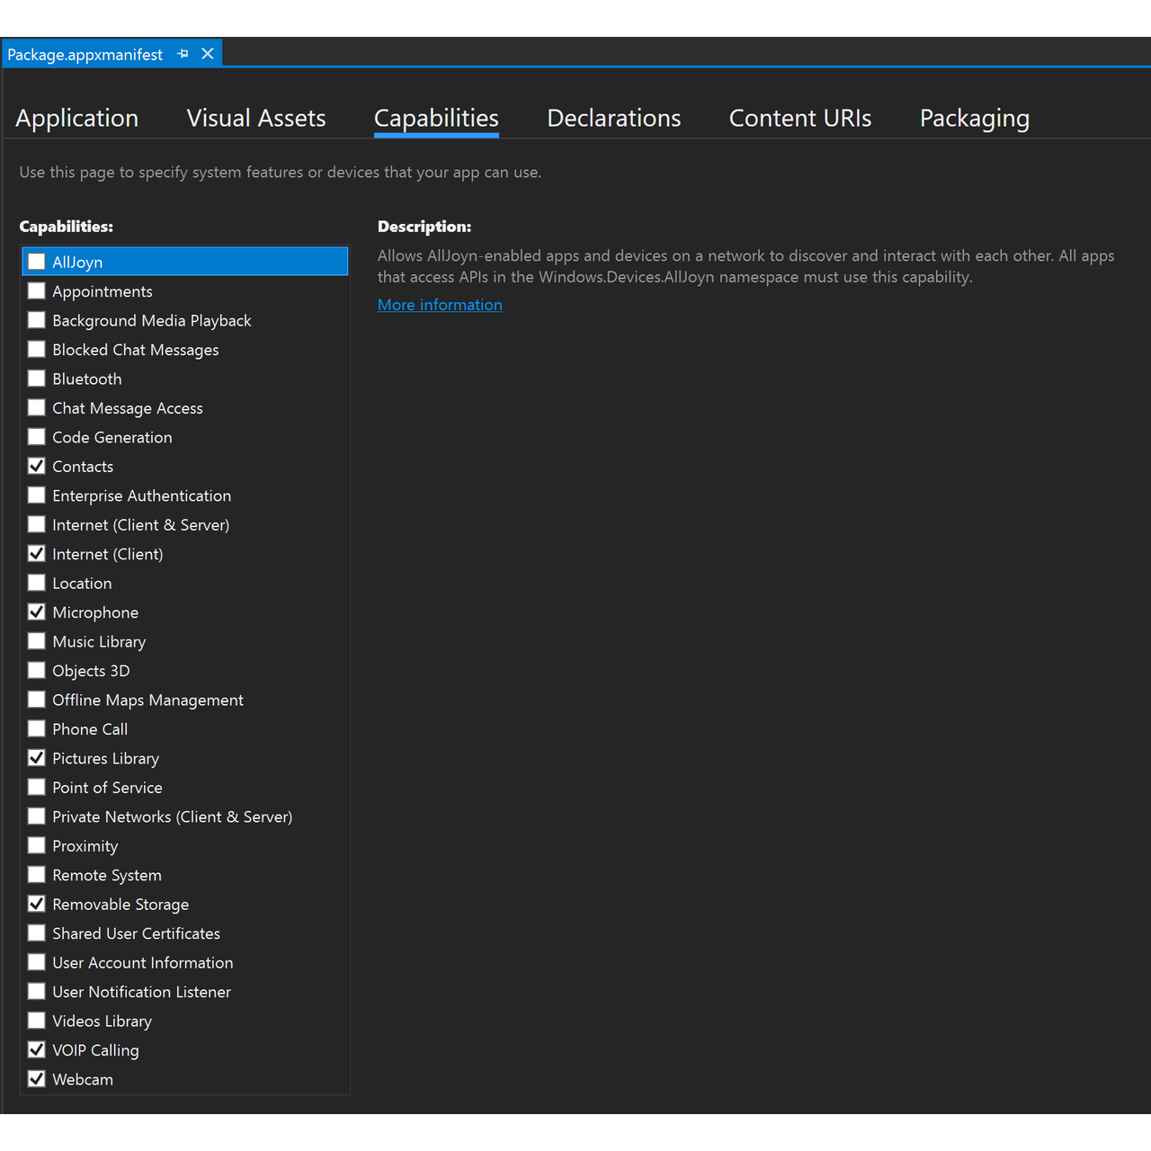The height and width of the screenshot is (1151, 1151).
Task: Enable the Bluetooth capability checkbox
Action: point(37,379)
